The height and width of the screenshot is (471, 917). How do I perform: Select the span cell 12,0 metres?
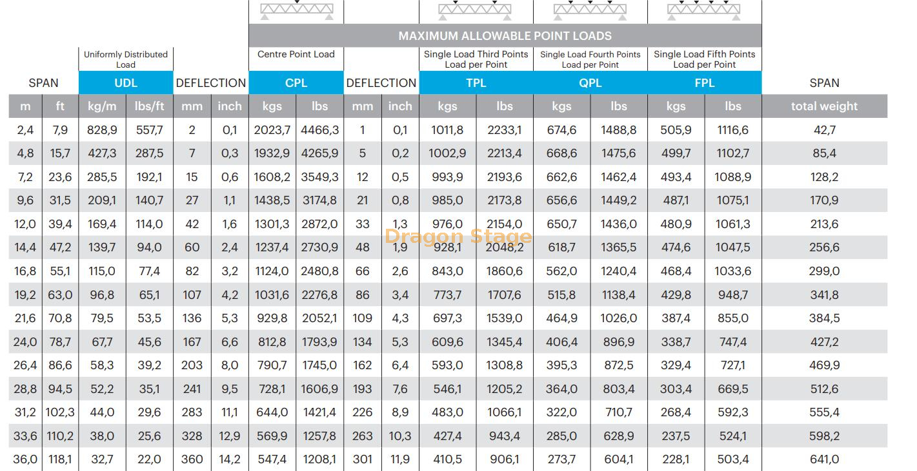coord(25,224)
